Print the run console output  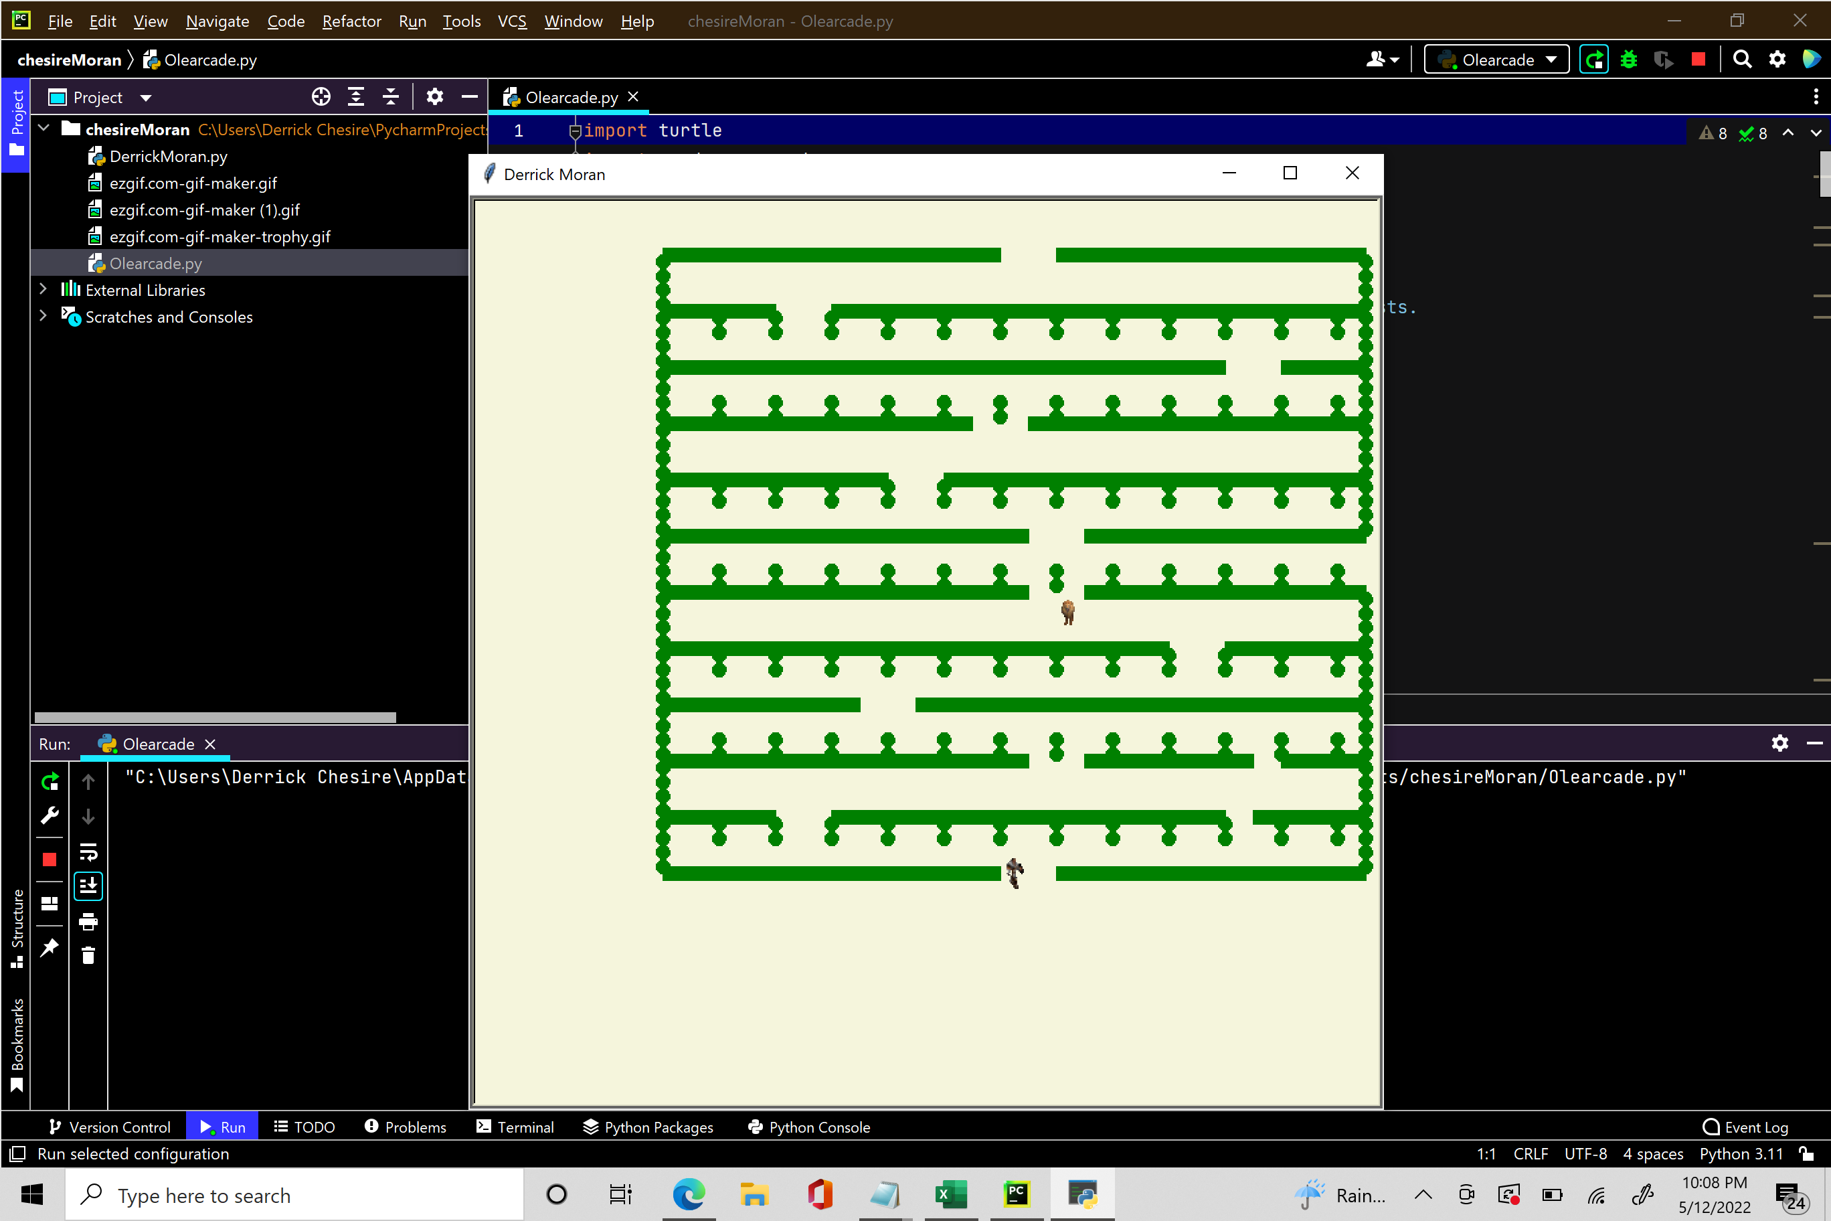(88, 921)
